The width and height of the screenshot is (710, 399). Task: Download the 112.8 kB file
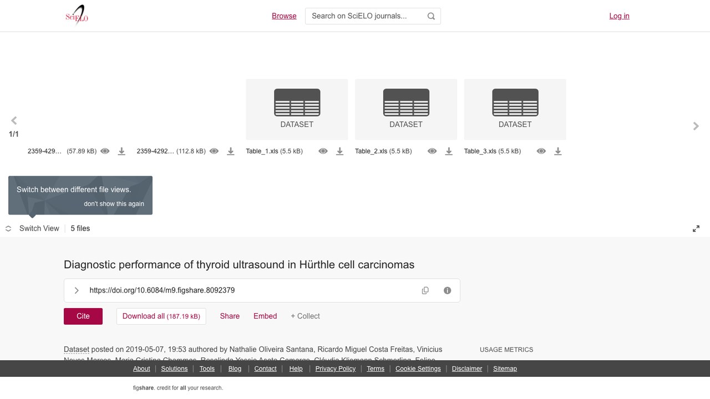coord(231,151)
